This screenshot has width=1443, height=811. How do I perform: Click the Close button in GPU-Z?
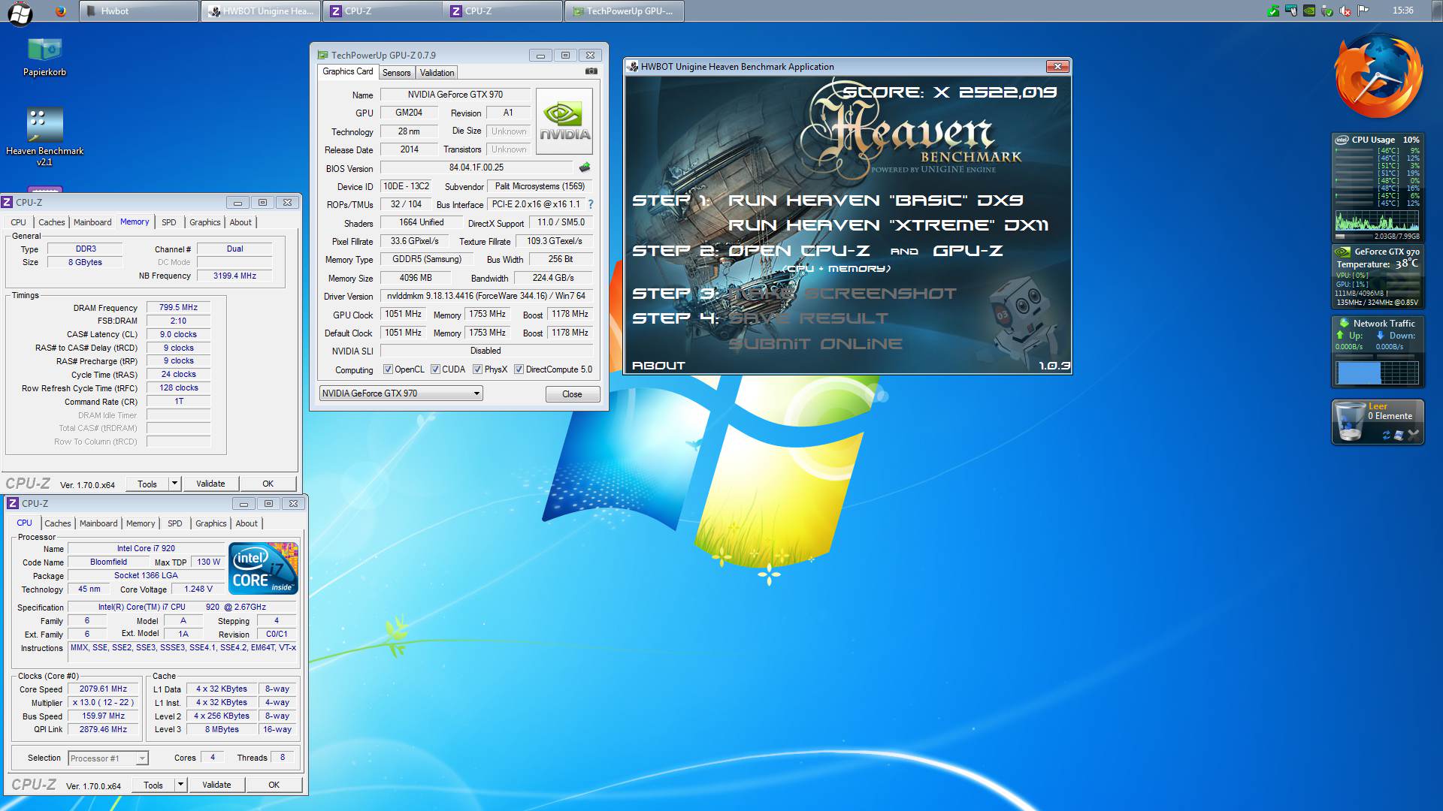(x=572, y=394)
